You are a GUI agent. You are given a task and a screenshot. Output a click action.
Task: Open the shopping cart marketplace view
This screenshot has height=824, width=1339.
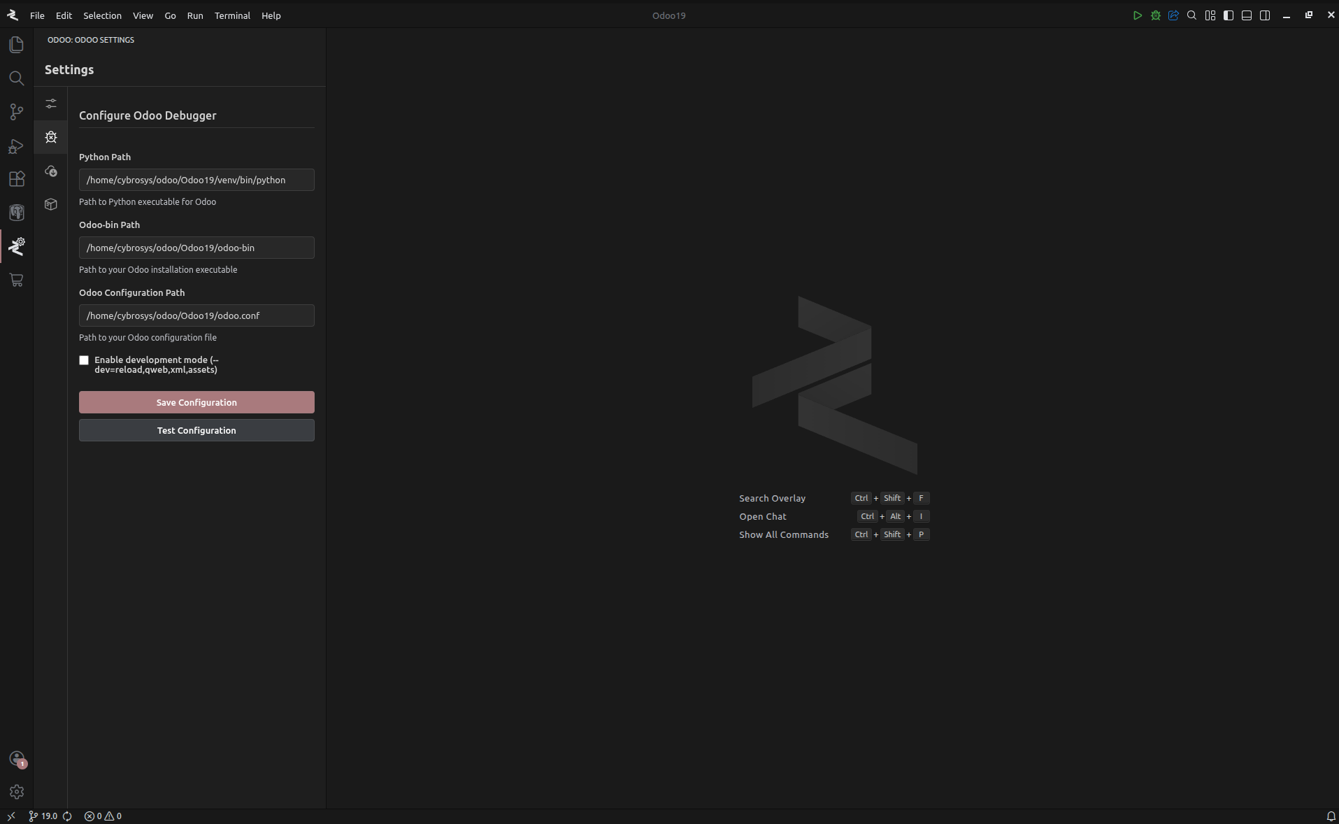17,280
